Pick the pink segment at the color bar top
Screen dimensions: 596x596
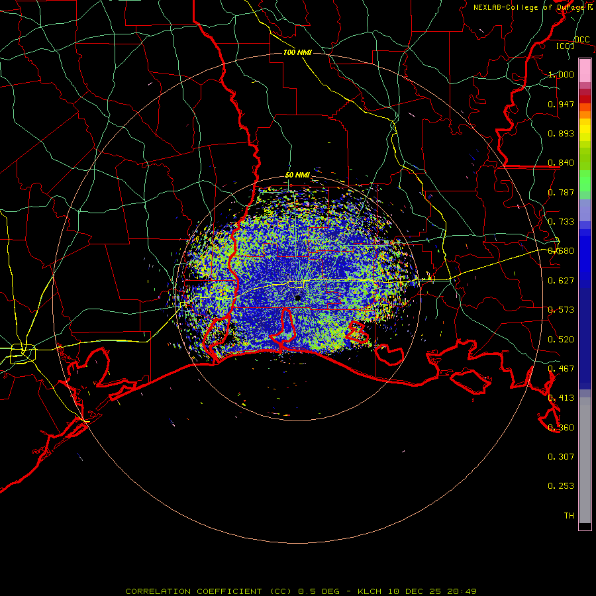(585, 70)
